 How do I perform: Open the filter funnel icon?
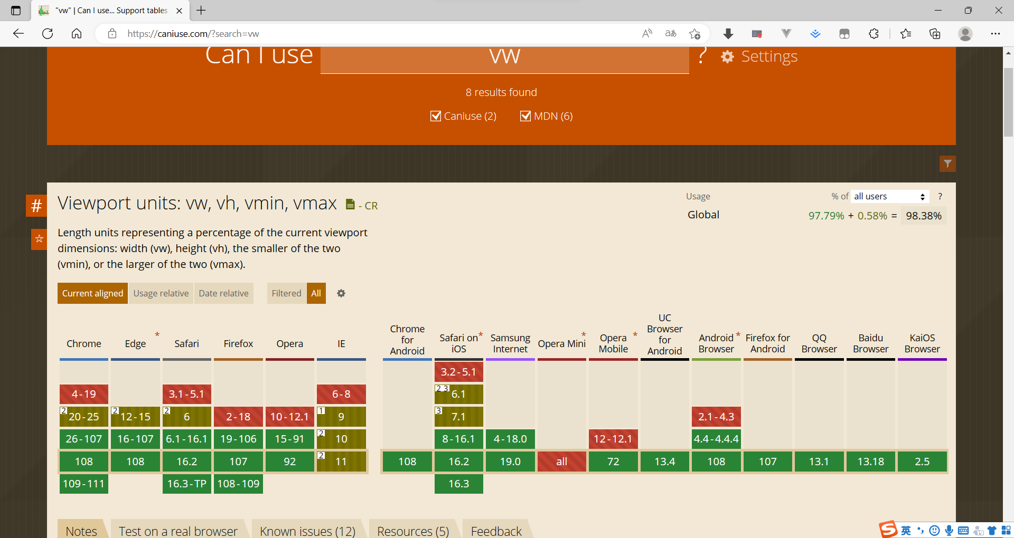pos(947,164)
